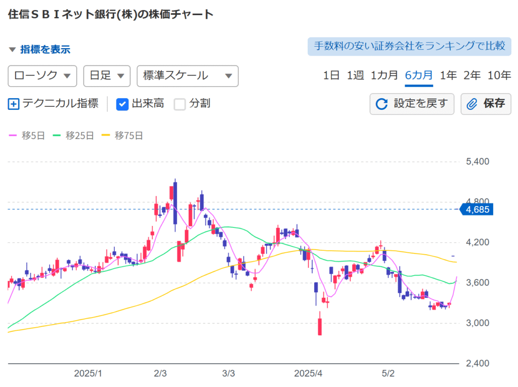Open the 標準スケール scale dropdown
Screen dimensions: 518x387
pyautogui.click(x=188, y=76)
